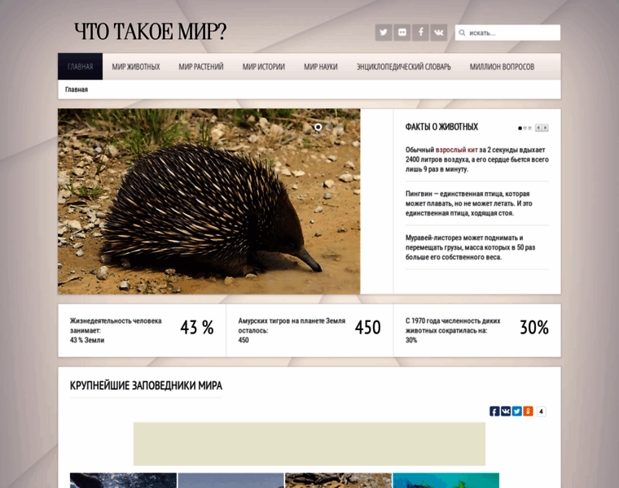Screen dimensions: 619x488
Task: Select the first dot of the facts slider
Action: 520,129
